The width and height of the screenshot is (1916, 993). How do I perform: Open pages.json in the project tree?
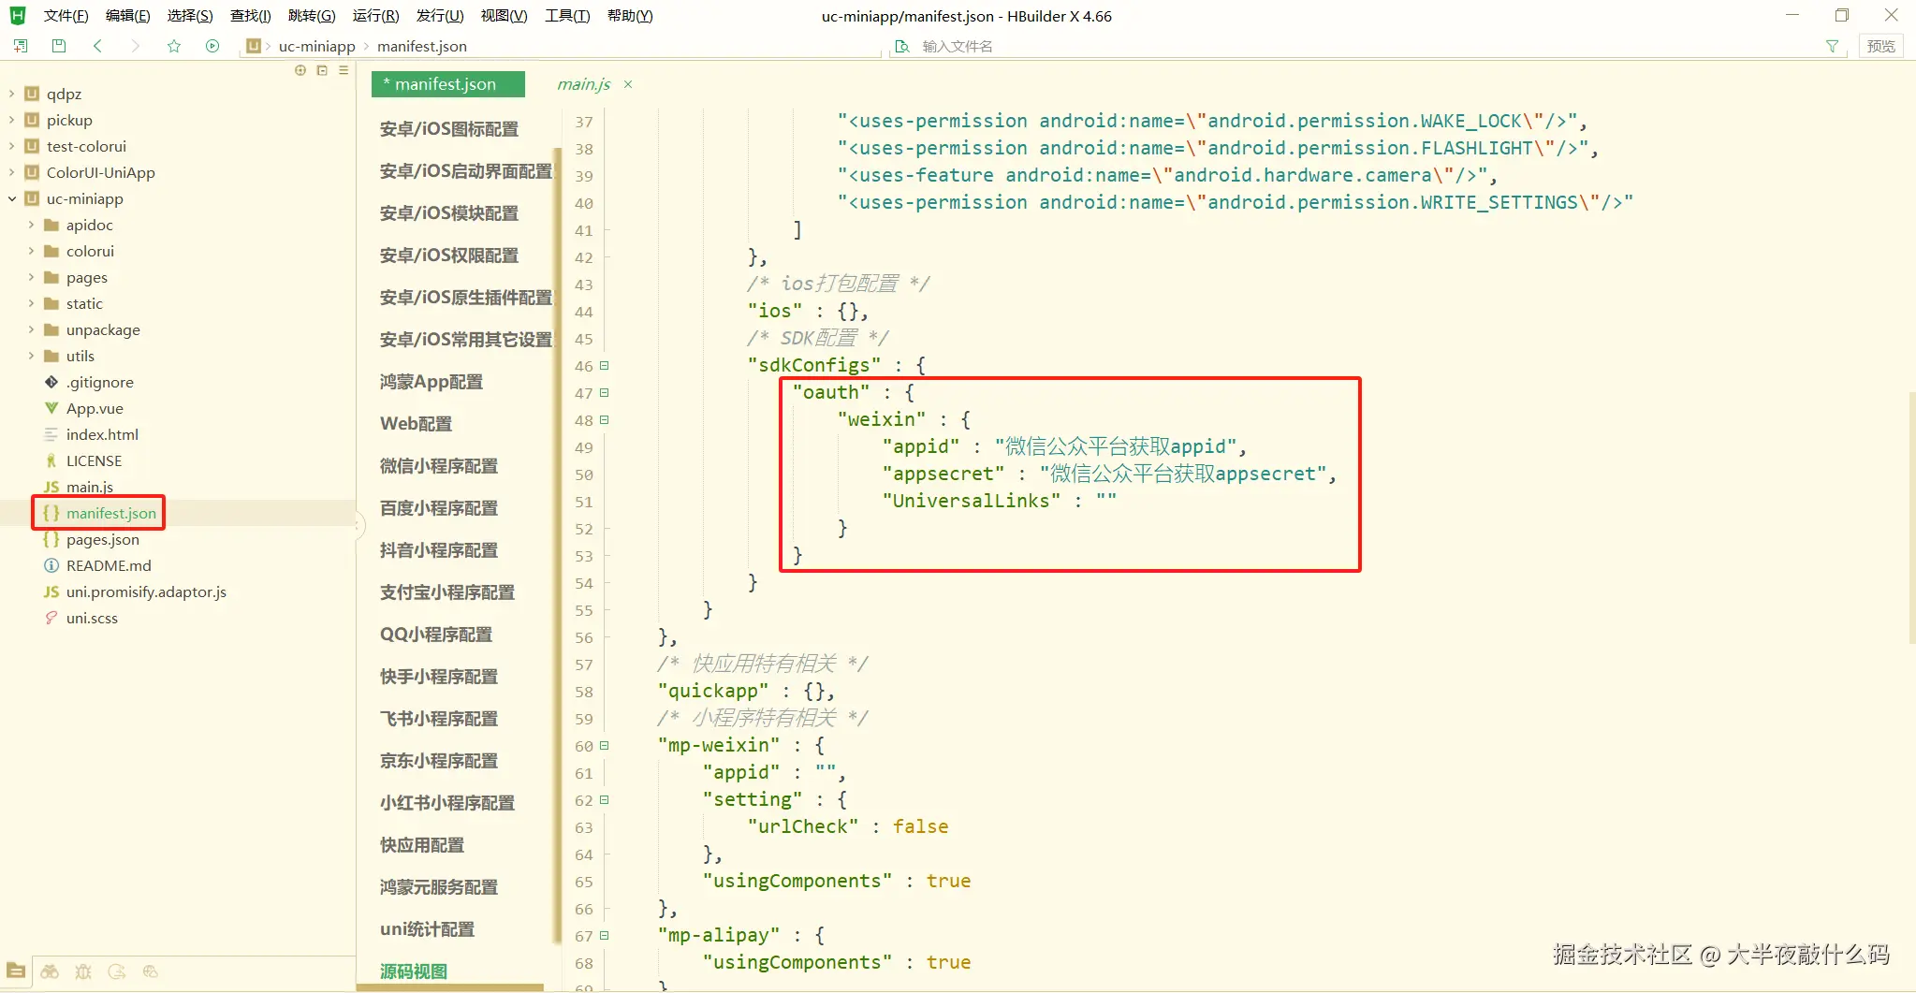103,539
